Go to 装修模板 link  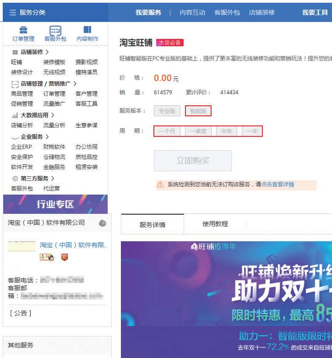coord(54,62)
